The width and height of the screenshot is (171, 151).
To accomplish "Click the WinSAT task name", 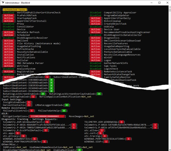I will click(x=108, y=57).
